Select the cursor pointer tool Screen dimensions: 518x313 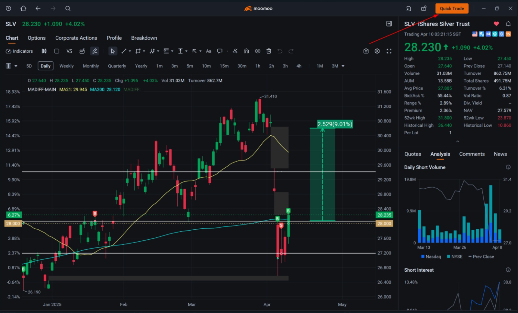pyautogui.click(x=113, y=51)
